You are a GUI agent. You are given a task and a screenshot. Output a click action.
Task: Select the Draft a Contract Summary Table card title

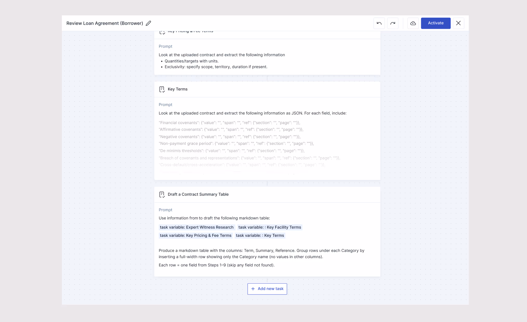click(x=198, y=194)
